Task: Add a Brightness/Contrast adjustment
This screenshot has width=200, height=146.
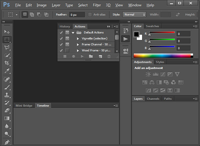Action: point(148,74)
